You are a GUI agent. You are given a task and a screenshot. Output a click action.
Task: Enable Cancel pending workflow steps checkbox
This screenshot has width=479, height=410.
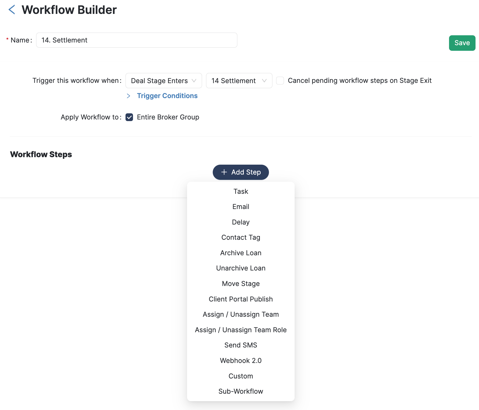[x=280, y=81]
